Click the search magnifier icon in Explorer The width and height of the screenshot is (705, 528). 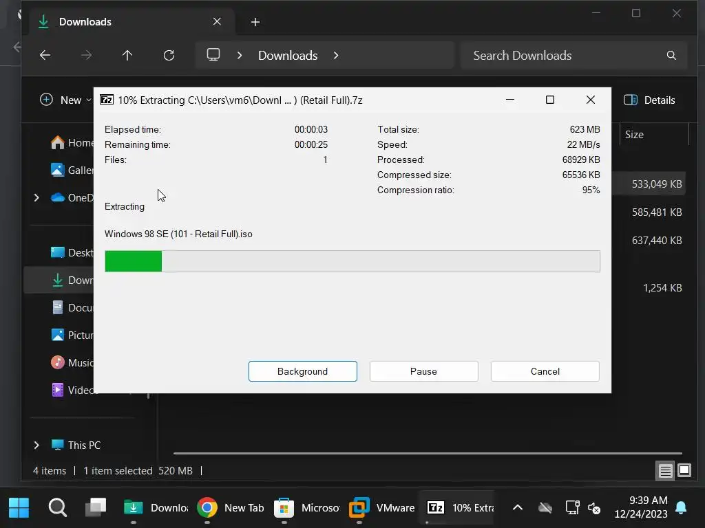point(671,55)
